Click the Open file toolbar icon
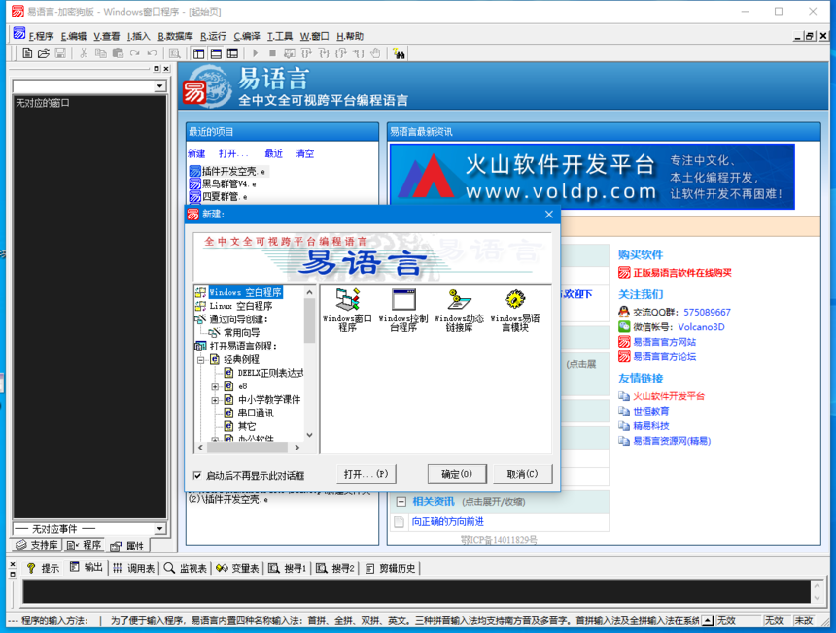 (44, 53)
